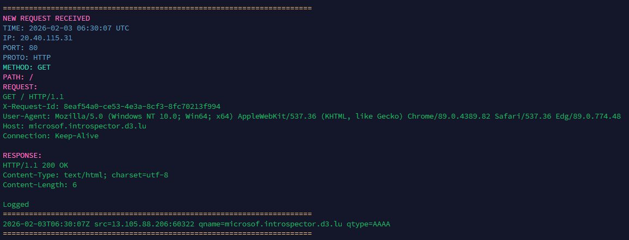The width and height of the screenshot is (629, 240).
Task: Click the PATH: / line
Action: point(18,77)
